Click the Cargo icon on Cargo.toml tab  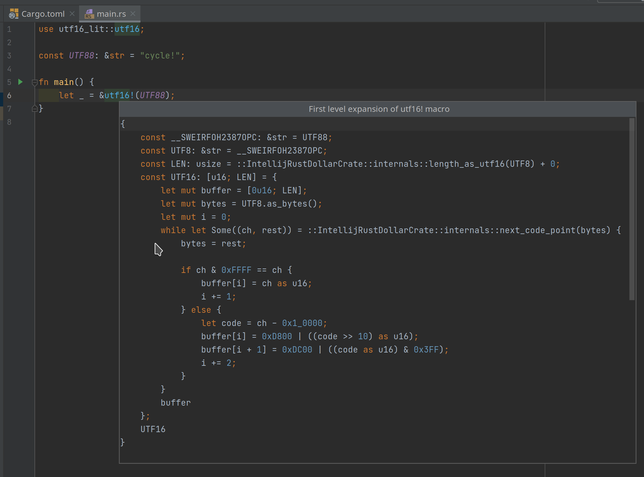point(13,14)
